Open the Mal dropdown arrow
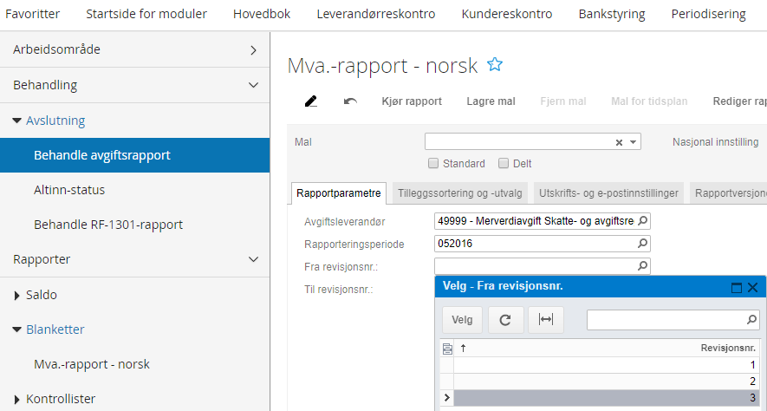The image size is (767, 411). point(633,142)
